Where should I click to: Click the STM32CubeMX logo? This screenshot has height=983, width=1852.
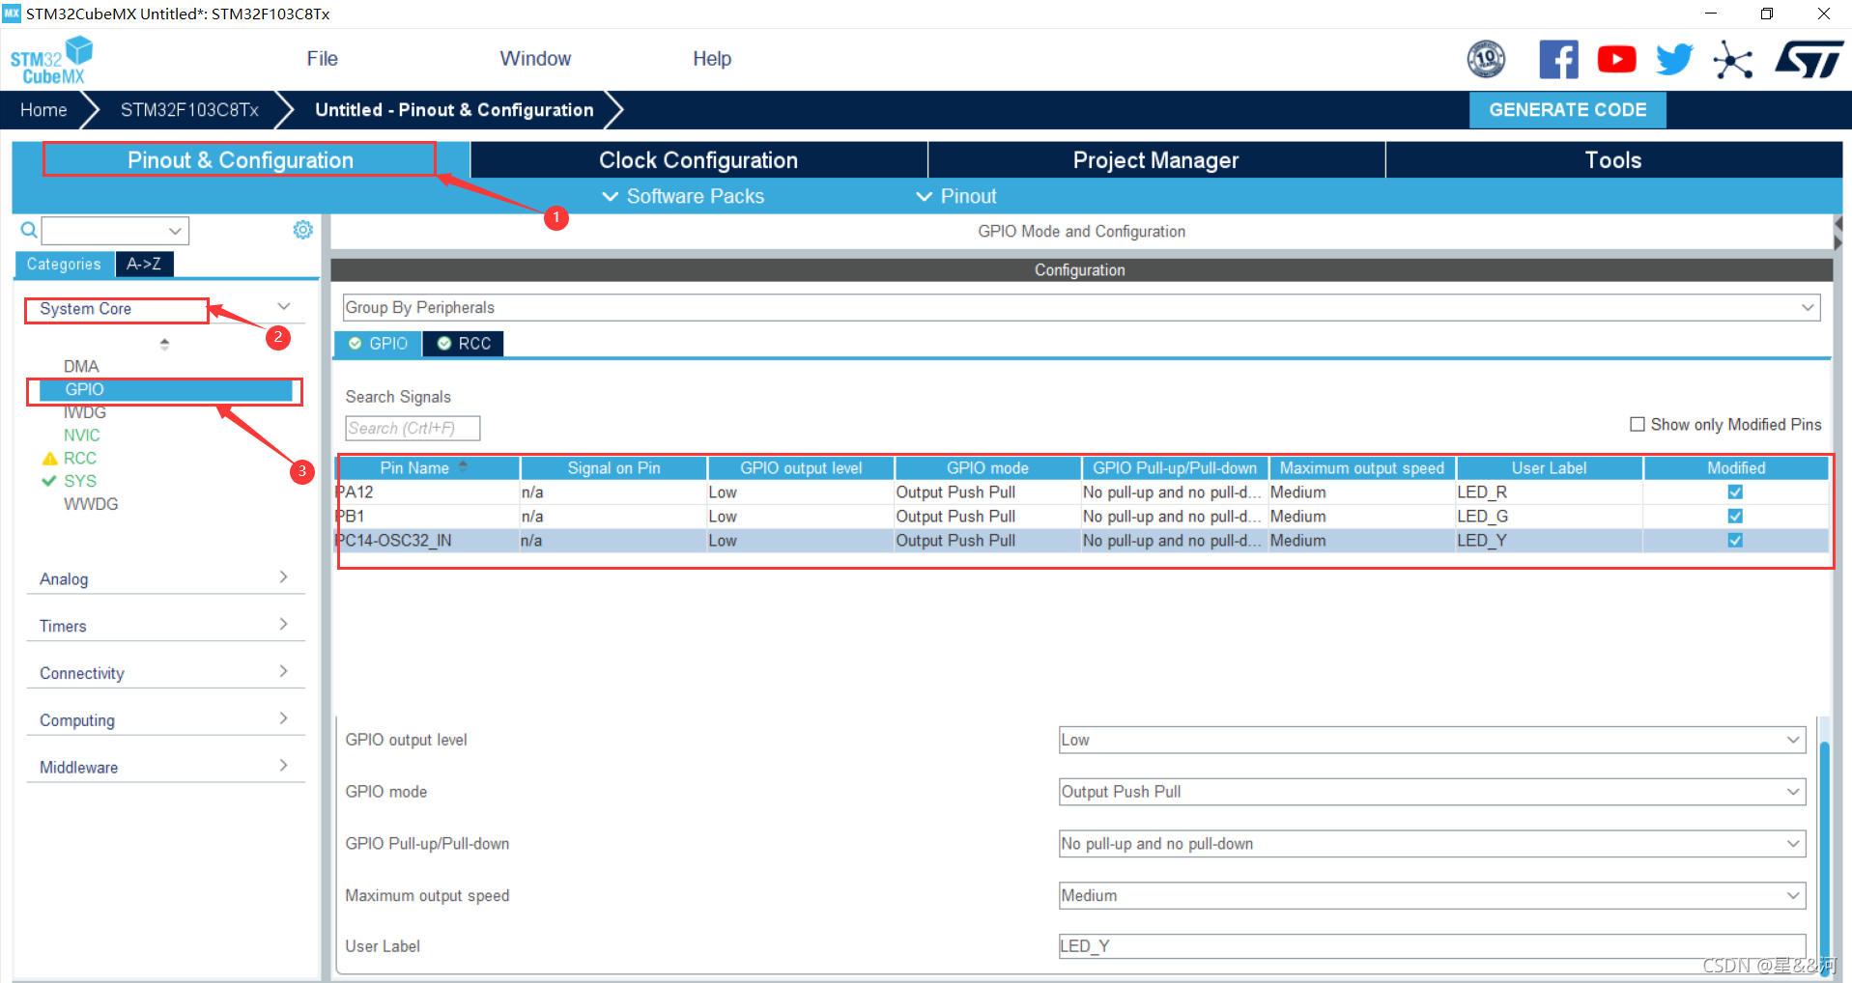[52, 60]
